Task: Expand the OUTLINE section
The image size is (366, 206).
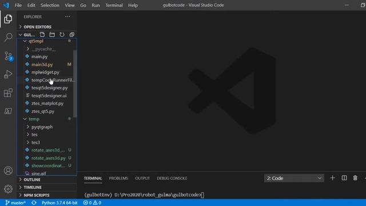Action: [x=47, y=180]
